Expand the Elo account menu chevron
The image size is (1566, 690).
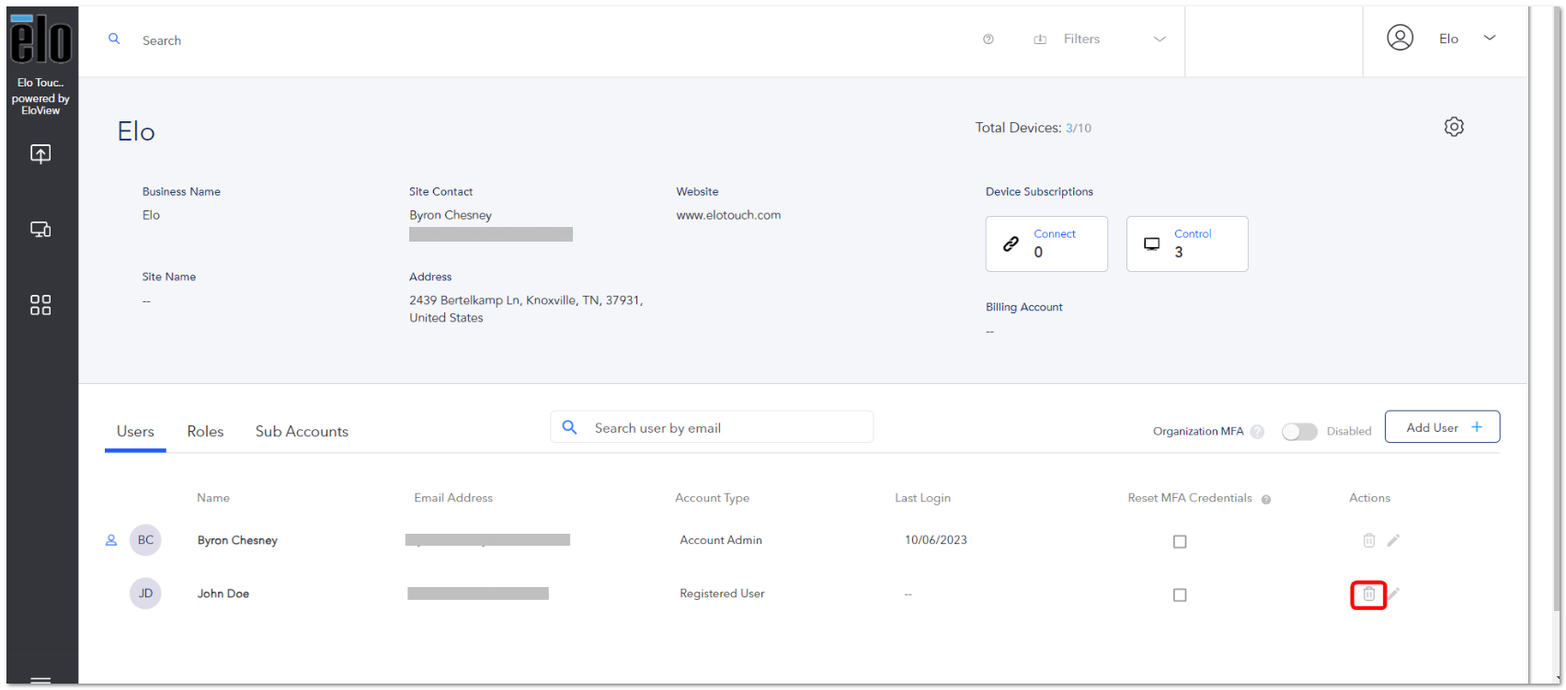(x=1490, y=38)
